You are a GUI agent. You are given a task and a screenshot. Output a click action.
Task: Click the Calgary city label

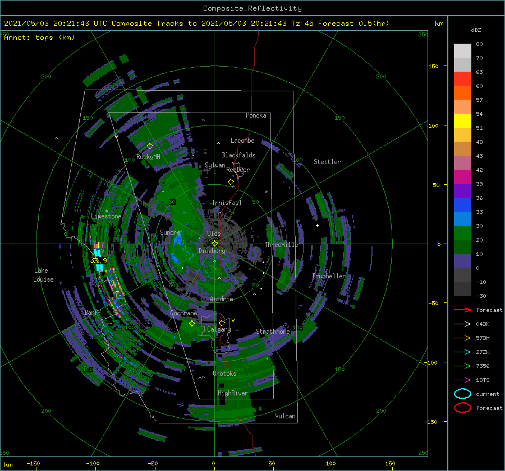(x=219, y=329)
